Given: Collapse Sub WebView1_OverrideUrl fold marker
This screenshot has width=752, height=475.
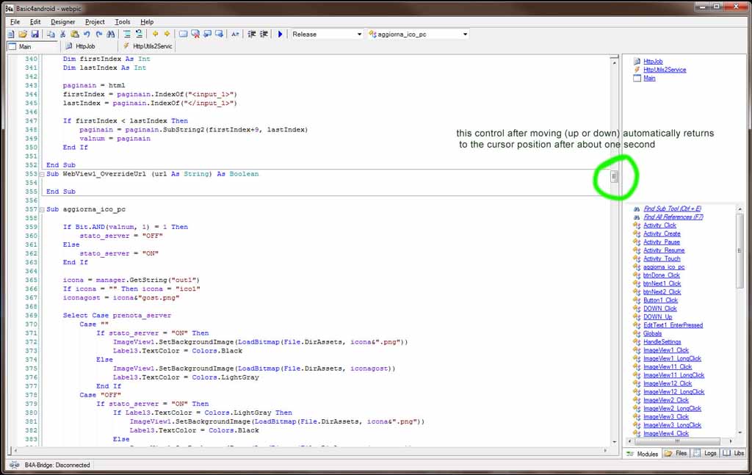Looking at the screenshot, I should (42, 174).
